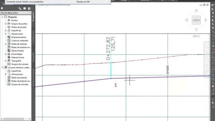Click the top flag icon in right toolbar
This screenshot has height=121, width=215.
(x=213, y=6)
